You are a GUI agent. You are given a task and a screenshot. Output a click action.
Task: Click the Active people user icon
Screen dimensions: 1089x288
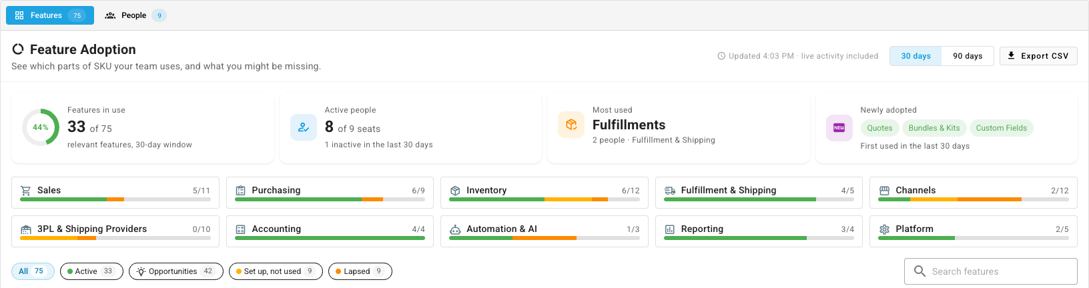(x=304, y=127)
